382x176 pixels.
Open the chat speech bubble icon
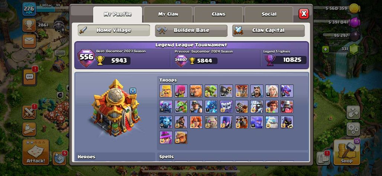tap(29, 77)
